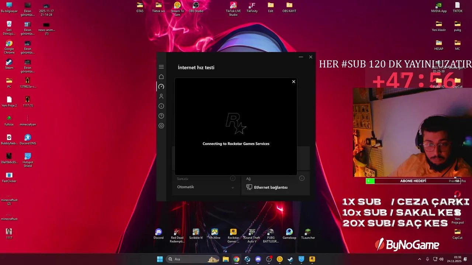The image size is (472, 265).
Task: Select Bu bilgisayar desktop icon
Action: pyautogui.click(x=9, y=7)
